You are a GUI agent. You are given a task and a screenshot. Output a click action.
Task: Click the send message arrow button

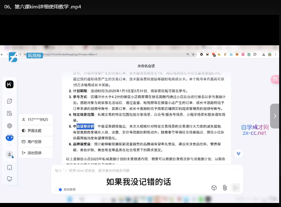236,188
